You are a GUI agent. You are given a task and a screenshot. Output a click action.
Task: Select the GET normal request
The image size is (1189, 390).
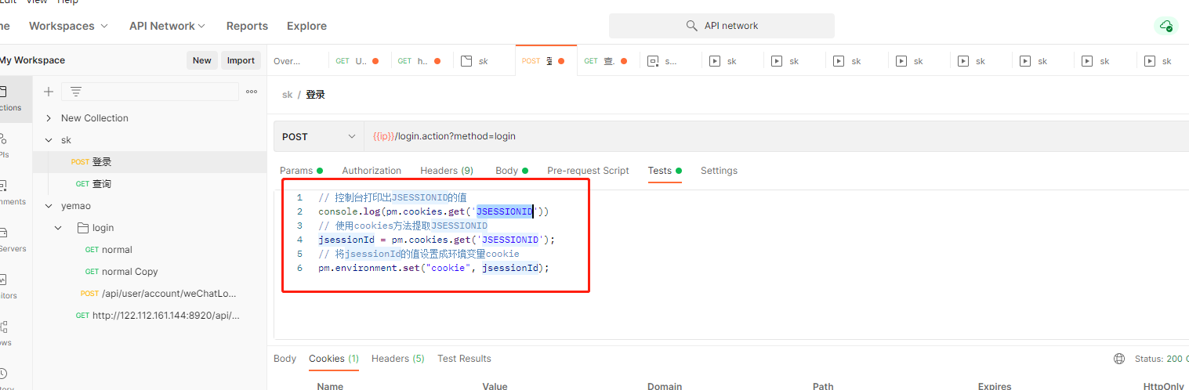(150, 250)
